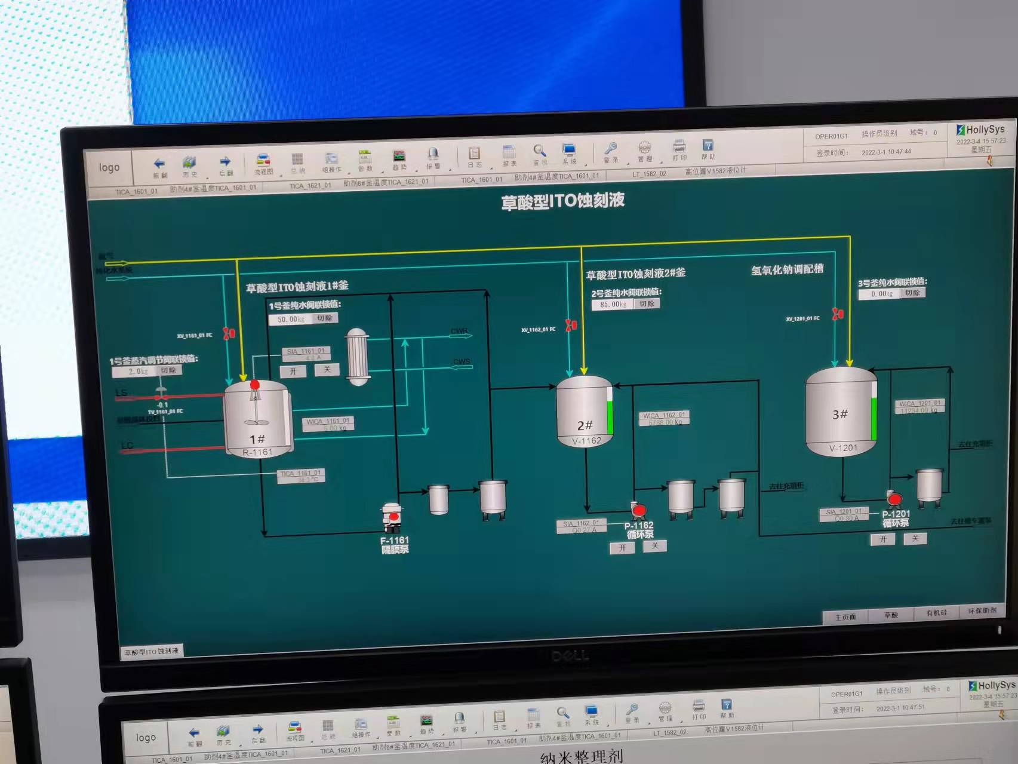Edit the 50.00kg interlock value field
Screen dimensions: 1018x764
pos(291,320)
